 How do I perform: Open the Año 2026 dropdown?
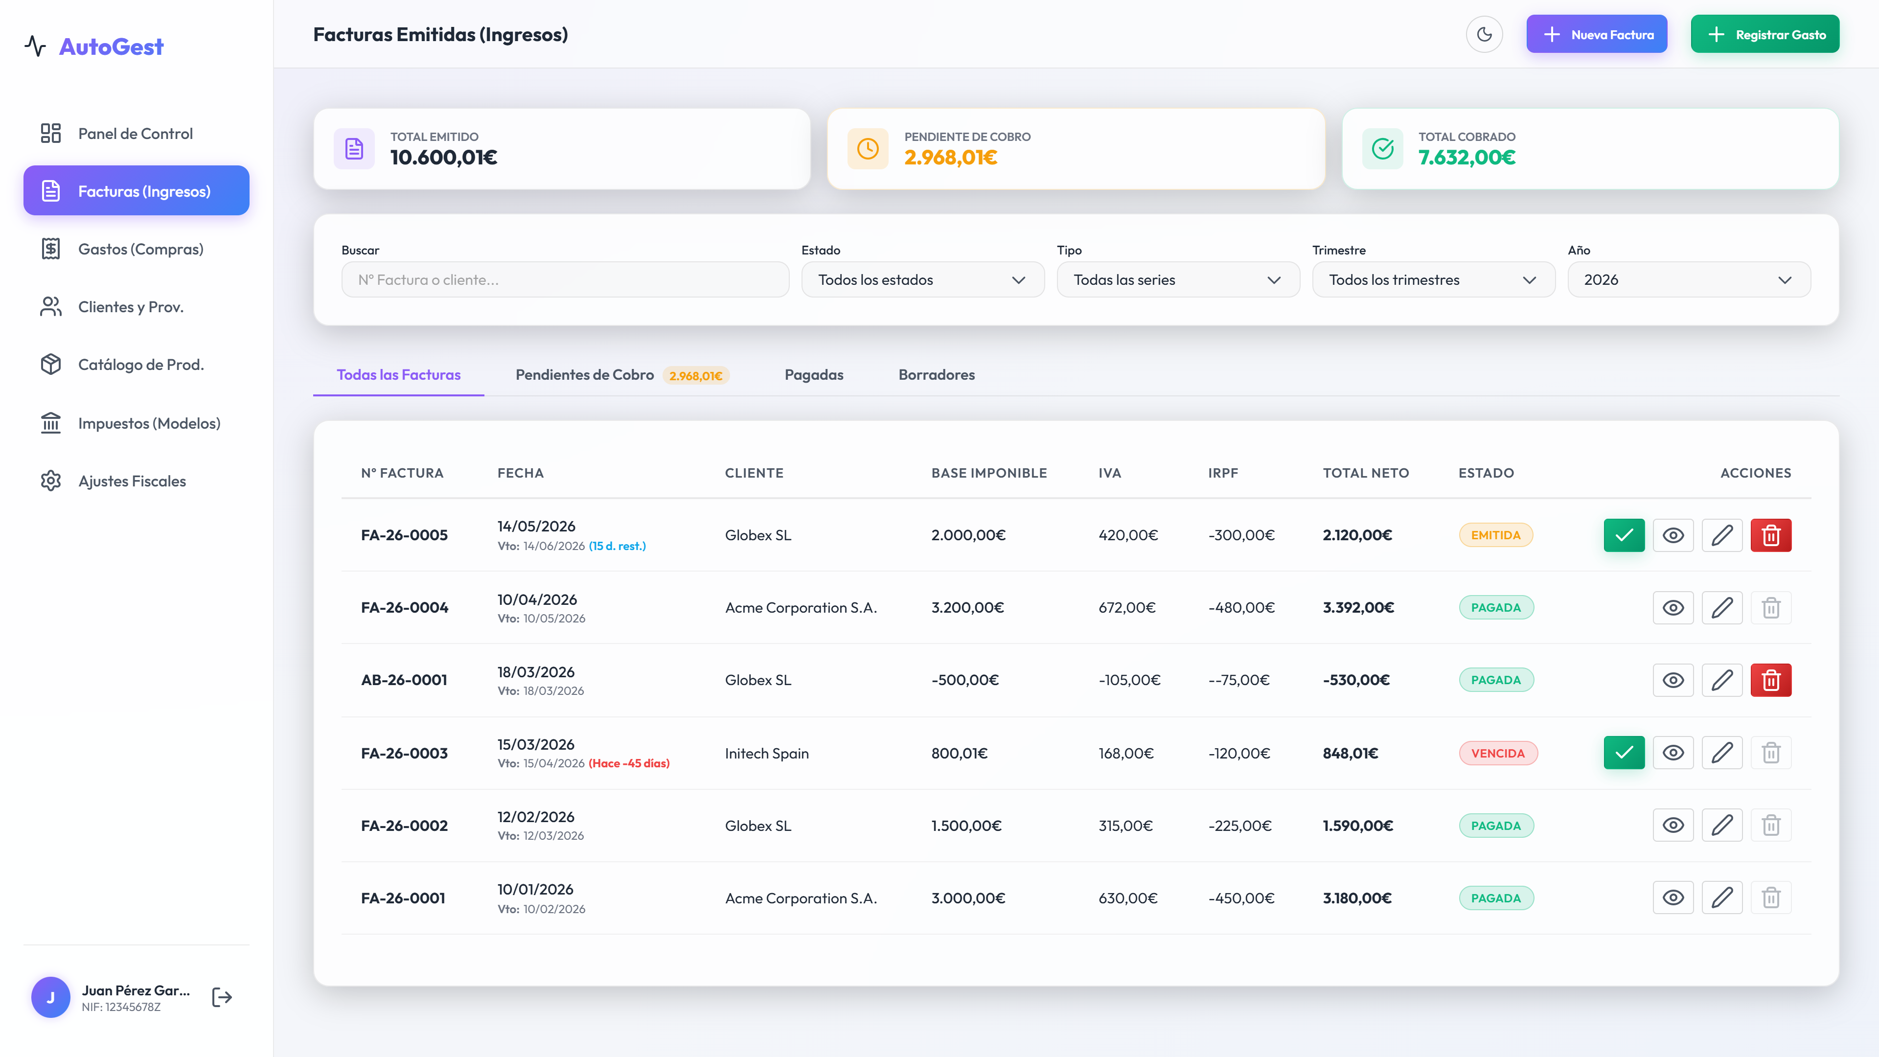(x=1689, y=279)
